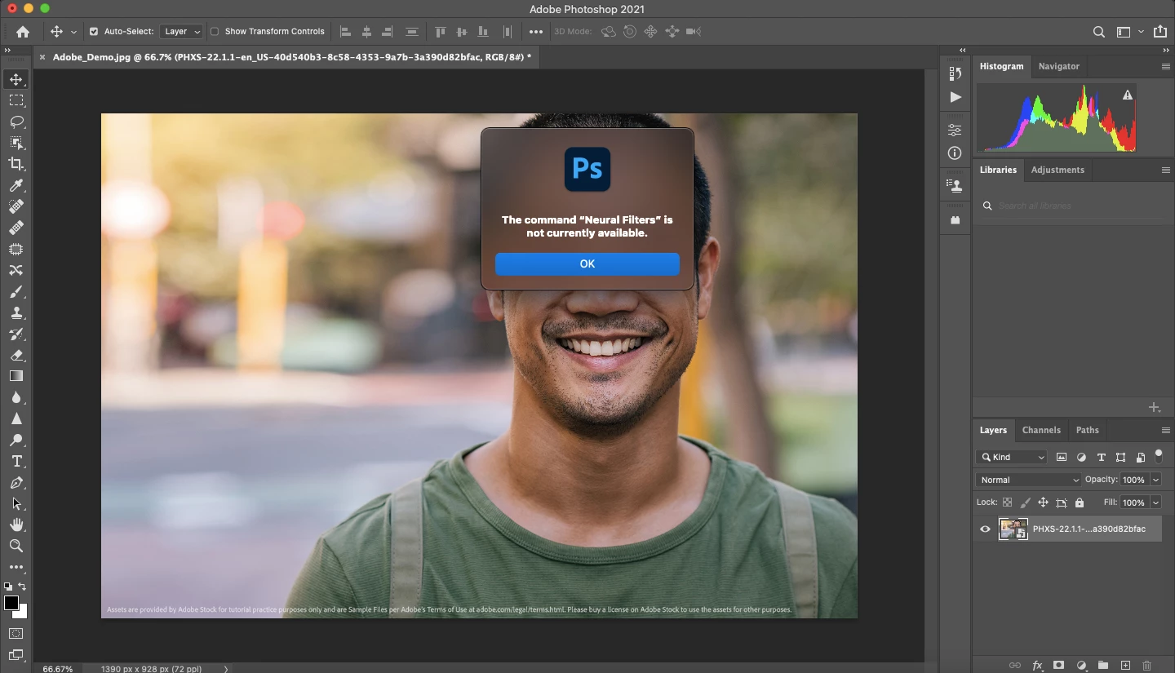Image resolution: width=1175 pixels, height=673 pixels.
Task: Open the Adjustments panel tab
Action: (1057, 170)
